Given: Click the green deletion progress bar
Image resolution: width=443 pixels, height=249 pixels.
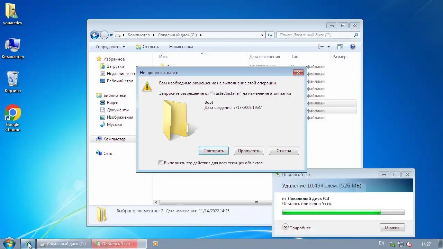Looking at the screenshot, I should [343, 212].
